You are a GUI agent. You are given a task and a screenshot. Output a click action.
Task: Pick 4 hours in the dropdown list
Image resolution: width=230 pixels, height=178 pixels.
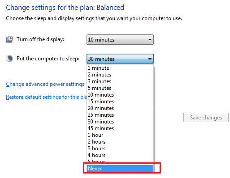[x=120, y=155]
